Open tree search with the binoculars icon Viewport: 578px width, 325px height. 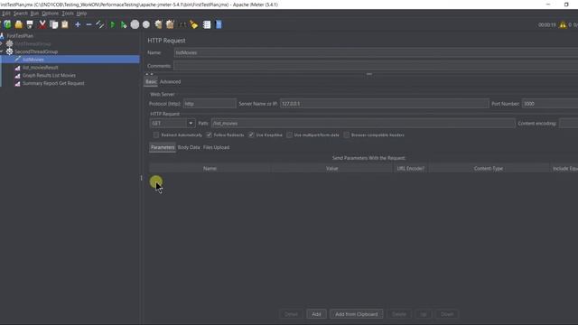182,24
